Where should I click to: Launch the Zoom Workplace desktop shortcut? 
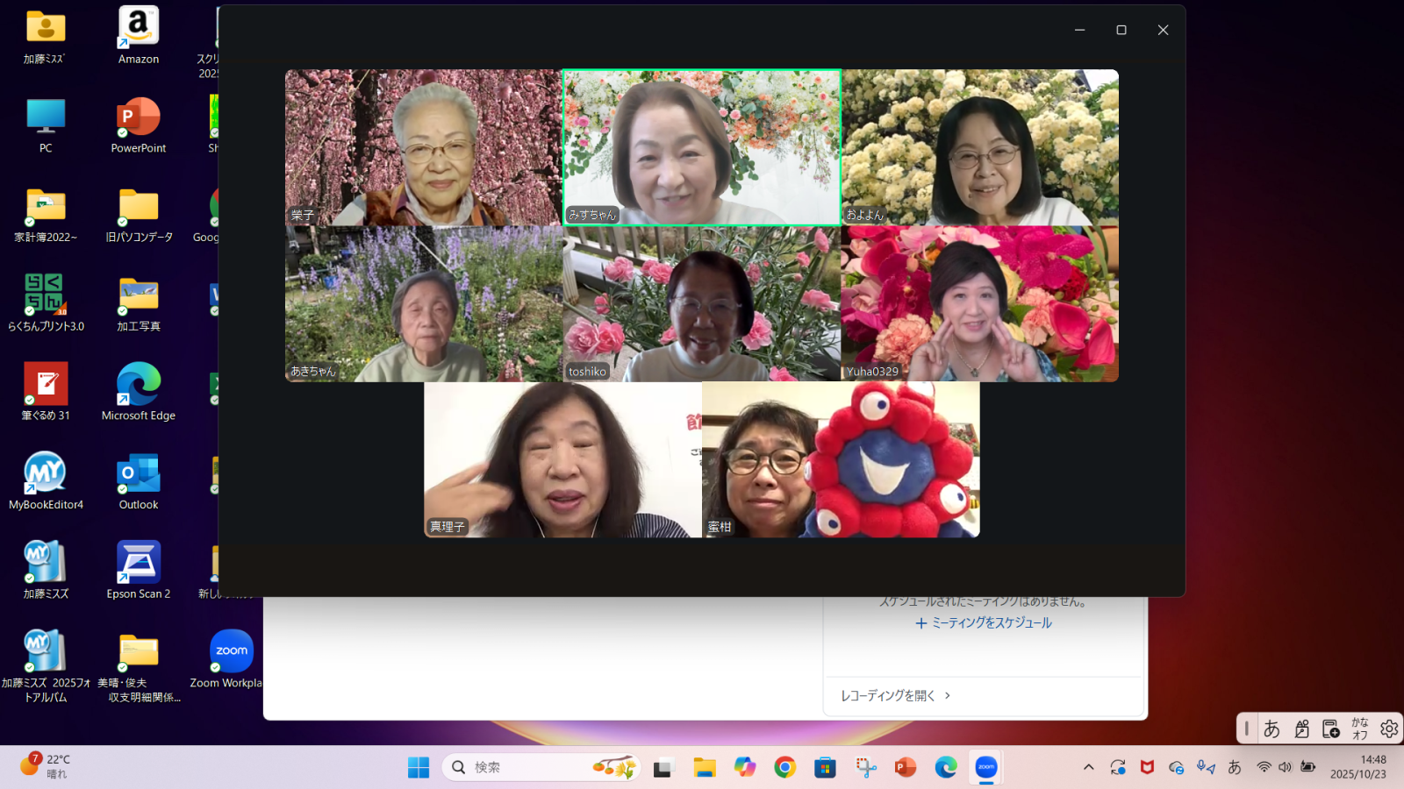[x=231, y=658]
